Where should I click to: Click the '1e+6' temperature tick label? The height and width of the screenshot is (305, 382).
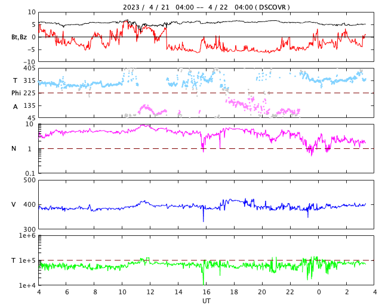coord(27,235)
